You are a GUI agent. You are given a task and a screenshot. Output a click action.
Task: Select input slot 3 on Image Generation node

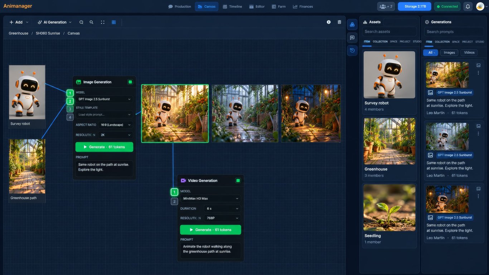[x=70, y=109]
